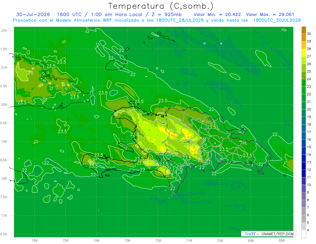Click the legend value "29"
The image size is (316, 244).
tap(309, 41)
